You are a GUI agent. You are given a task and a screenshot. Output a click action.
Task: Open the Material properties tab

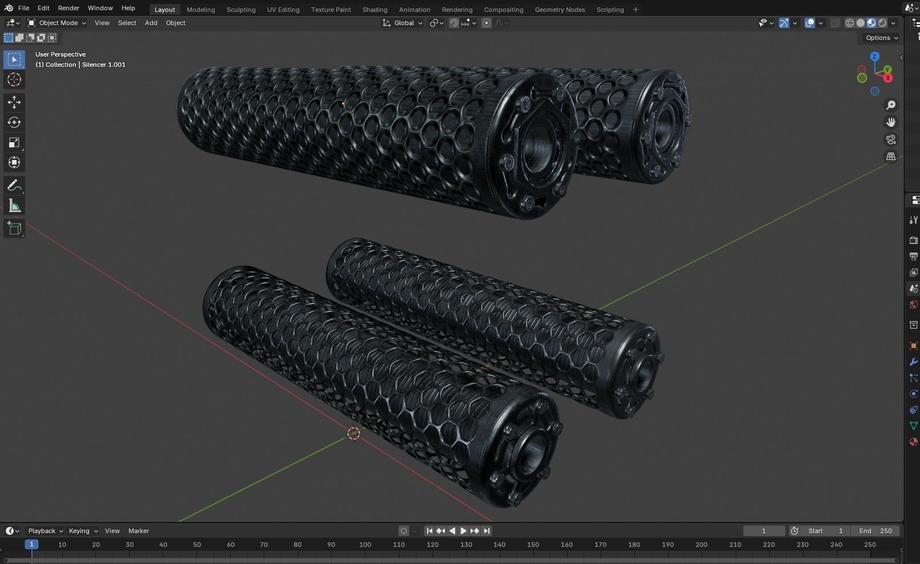(913, 442)
